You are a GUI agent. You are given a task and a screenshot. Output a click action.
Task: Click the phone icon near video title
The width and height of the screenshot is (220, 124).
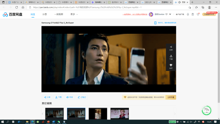(155, 23)
